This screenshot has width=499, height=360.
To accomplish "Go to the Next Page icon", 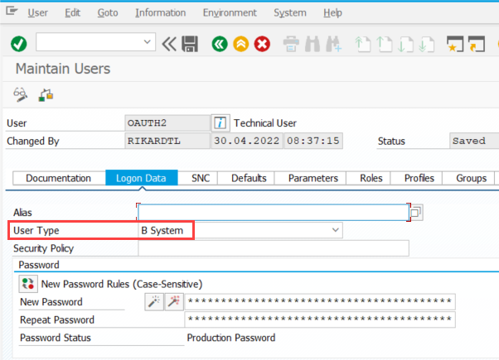I will tap(405, 44).
